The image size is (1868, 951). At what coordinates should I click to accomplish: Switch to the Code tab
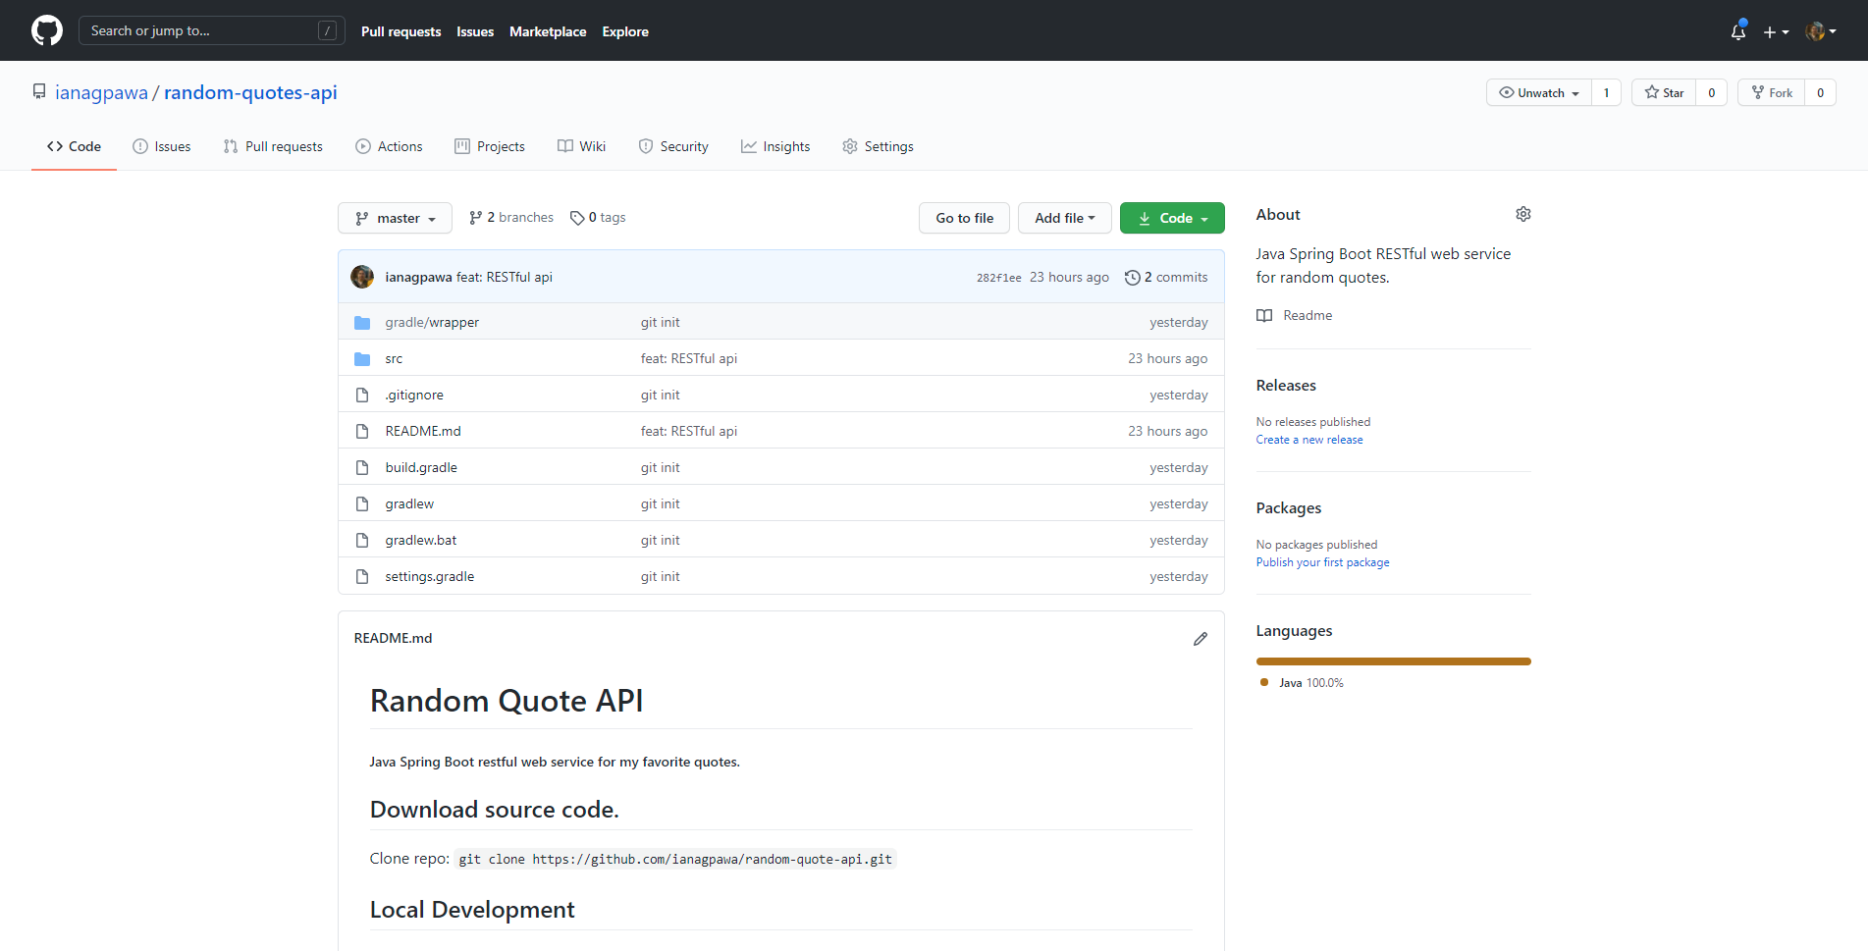[x=74, y=146]
